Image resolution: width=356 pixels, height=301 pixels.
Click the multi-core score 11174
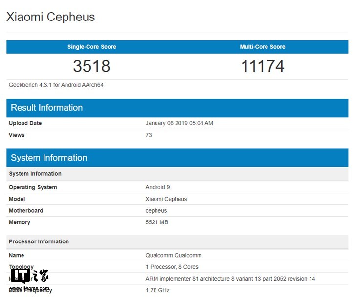click(263, 66)
